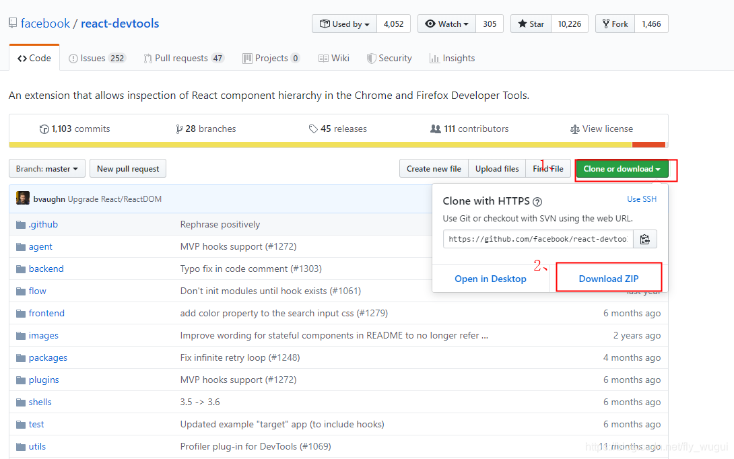Open the Pull requests tab

click(x=184, y=58)
